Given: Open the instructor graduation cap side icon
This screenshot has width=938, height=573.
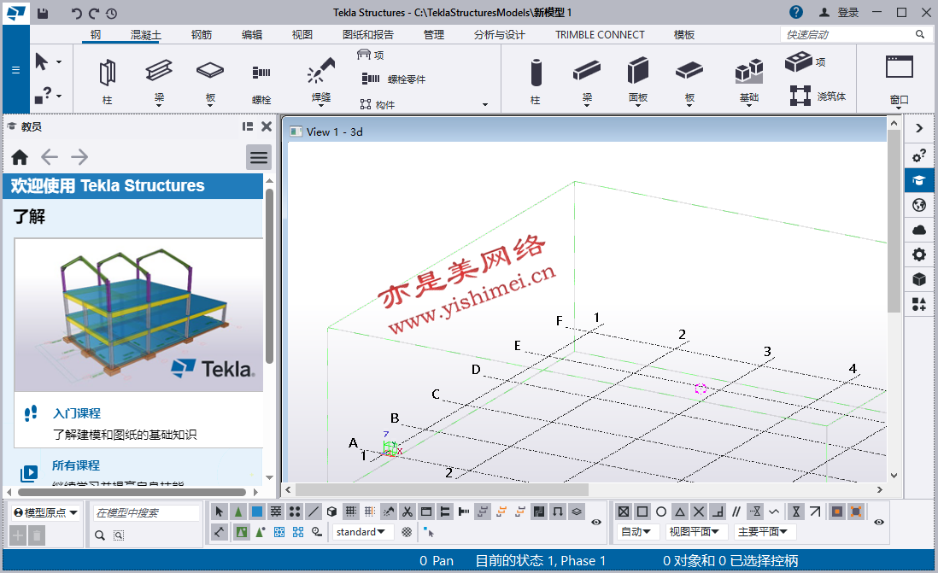Looking at the screenshot, I should pyautogui.click(x=919, y=181).
